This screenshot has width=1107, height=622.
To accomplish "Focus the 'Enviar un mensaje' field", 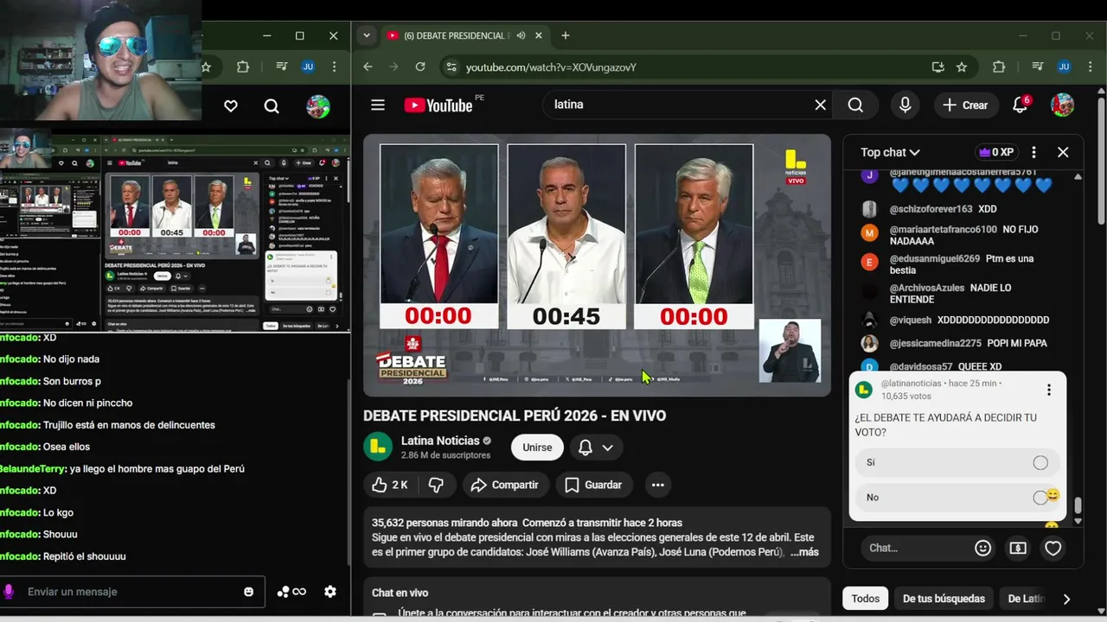I will pyautogui.click(x=130, y=592).
